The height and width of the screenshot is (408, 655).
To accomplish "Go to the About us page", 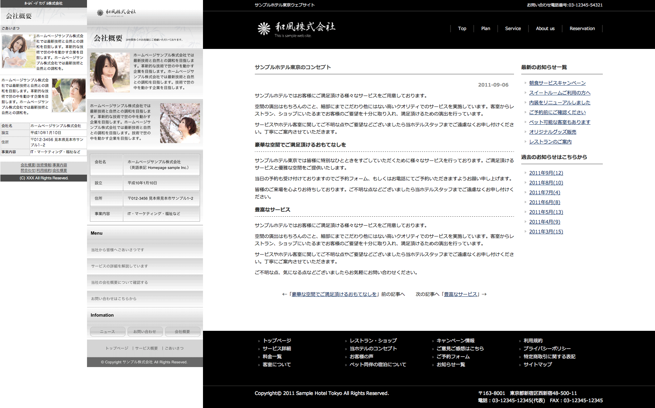I will click(x=545, y=29).
